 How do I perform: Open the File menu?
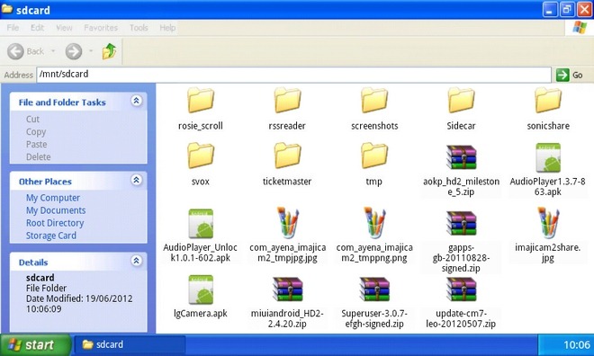click(x=13, y=28)
